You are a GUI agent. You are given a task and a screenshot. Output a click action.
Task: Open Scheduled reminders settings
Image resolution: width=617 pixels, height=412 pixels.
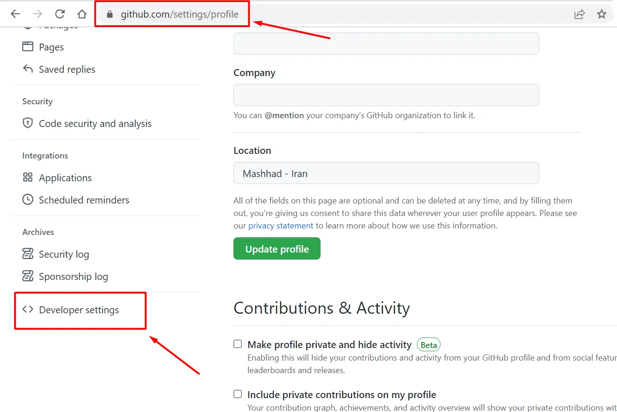[84, 200]
